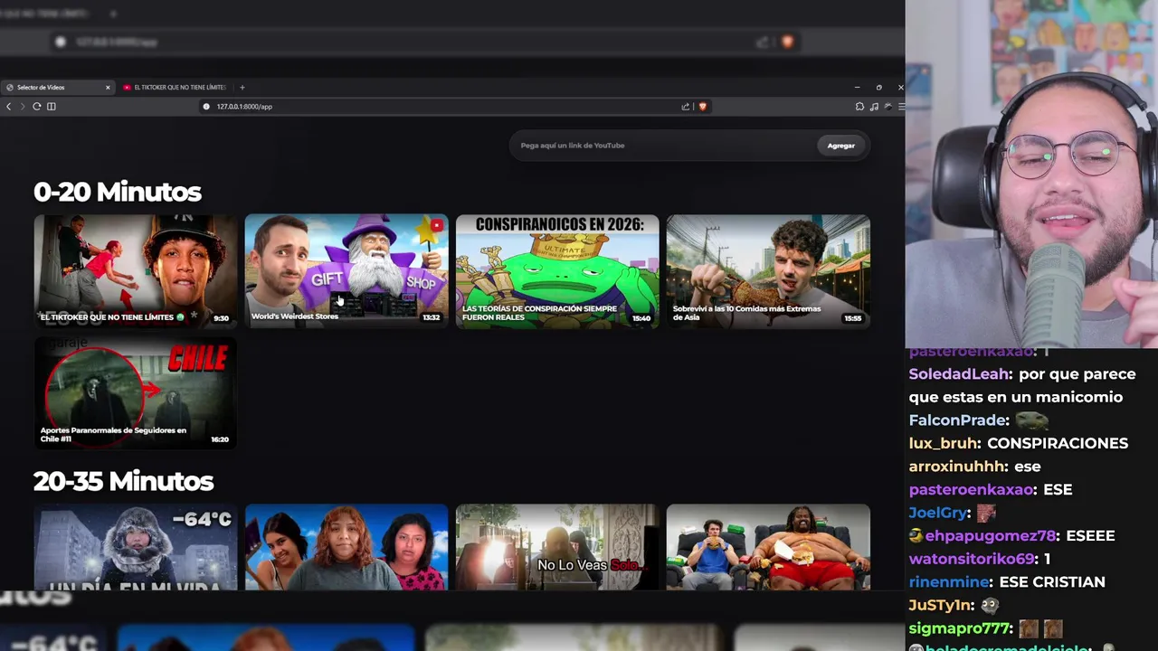The image size is (1158, 651).
Task: Click the media control music note icon
Action: [874, 107]
